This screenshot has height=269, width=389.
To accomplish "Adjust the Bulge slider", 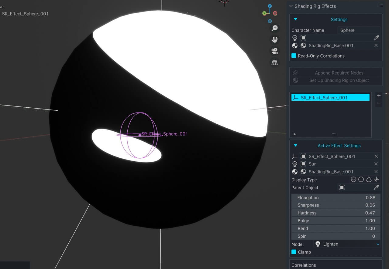I will (x=336, y=220).
